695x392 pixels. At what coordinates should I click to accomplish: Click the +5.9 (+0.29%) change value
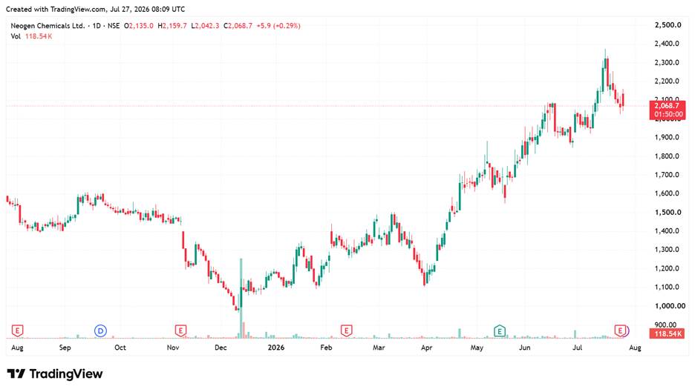coord(278,26)
